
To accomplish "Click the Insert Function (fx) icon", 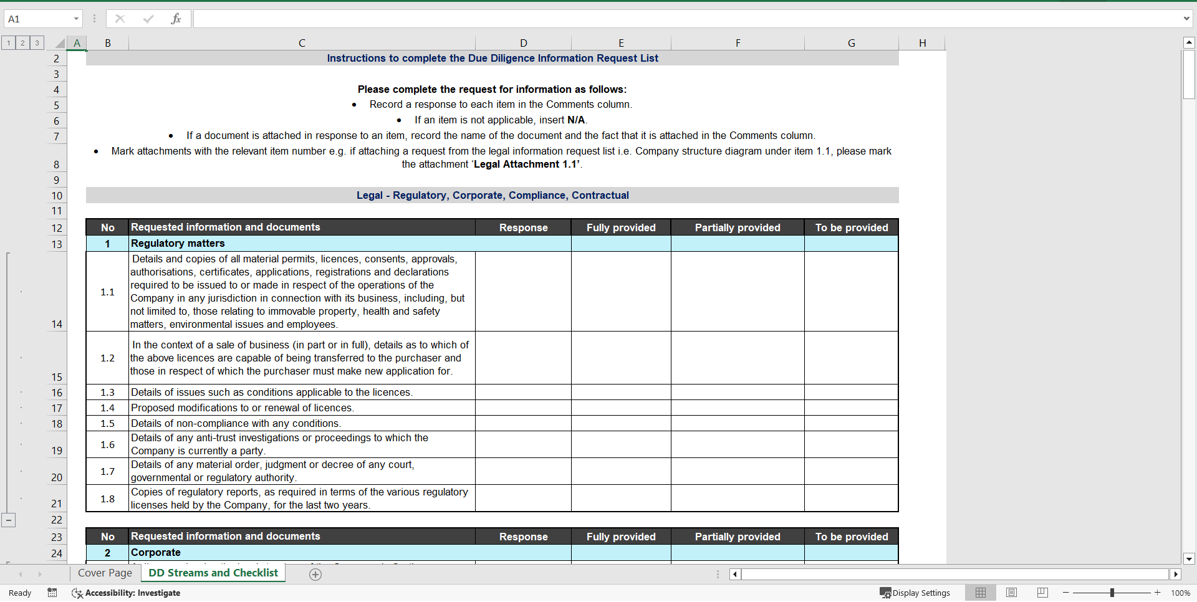I will (x=177, y=19).
